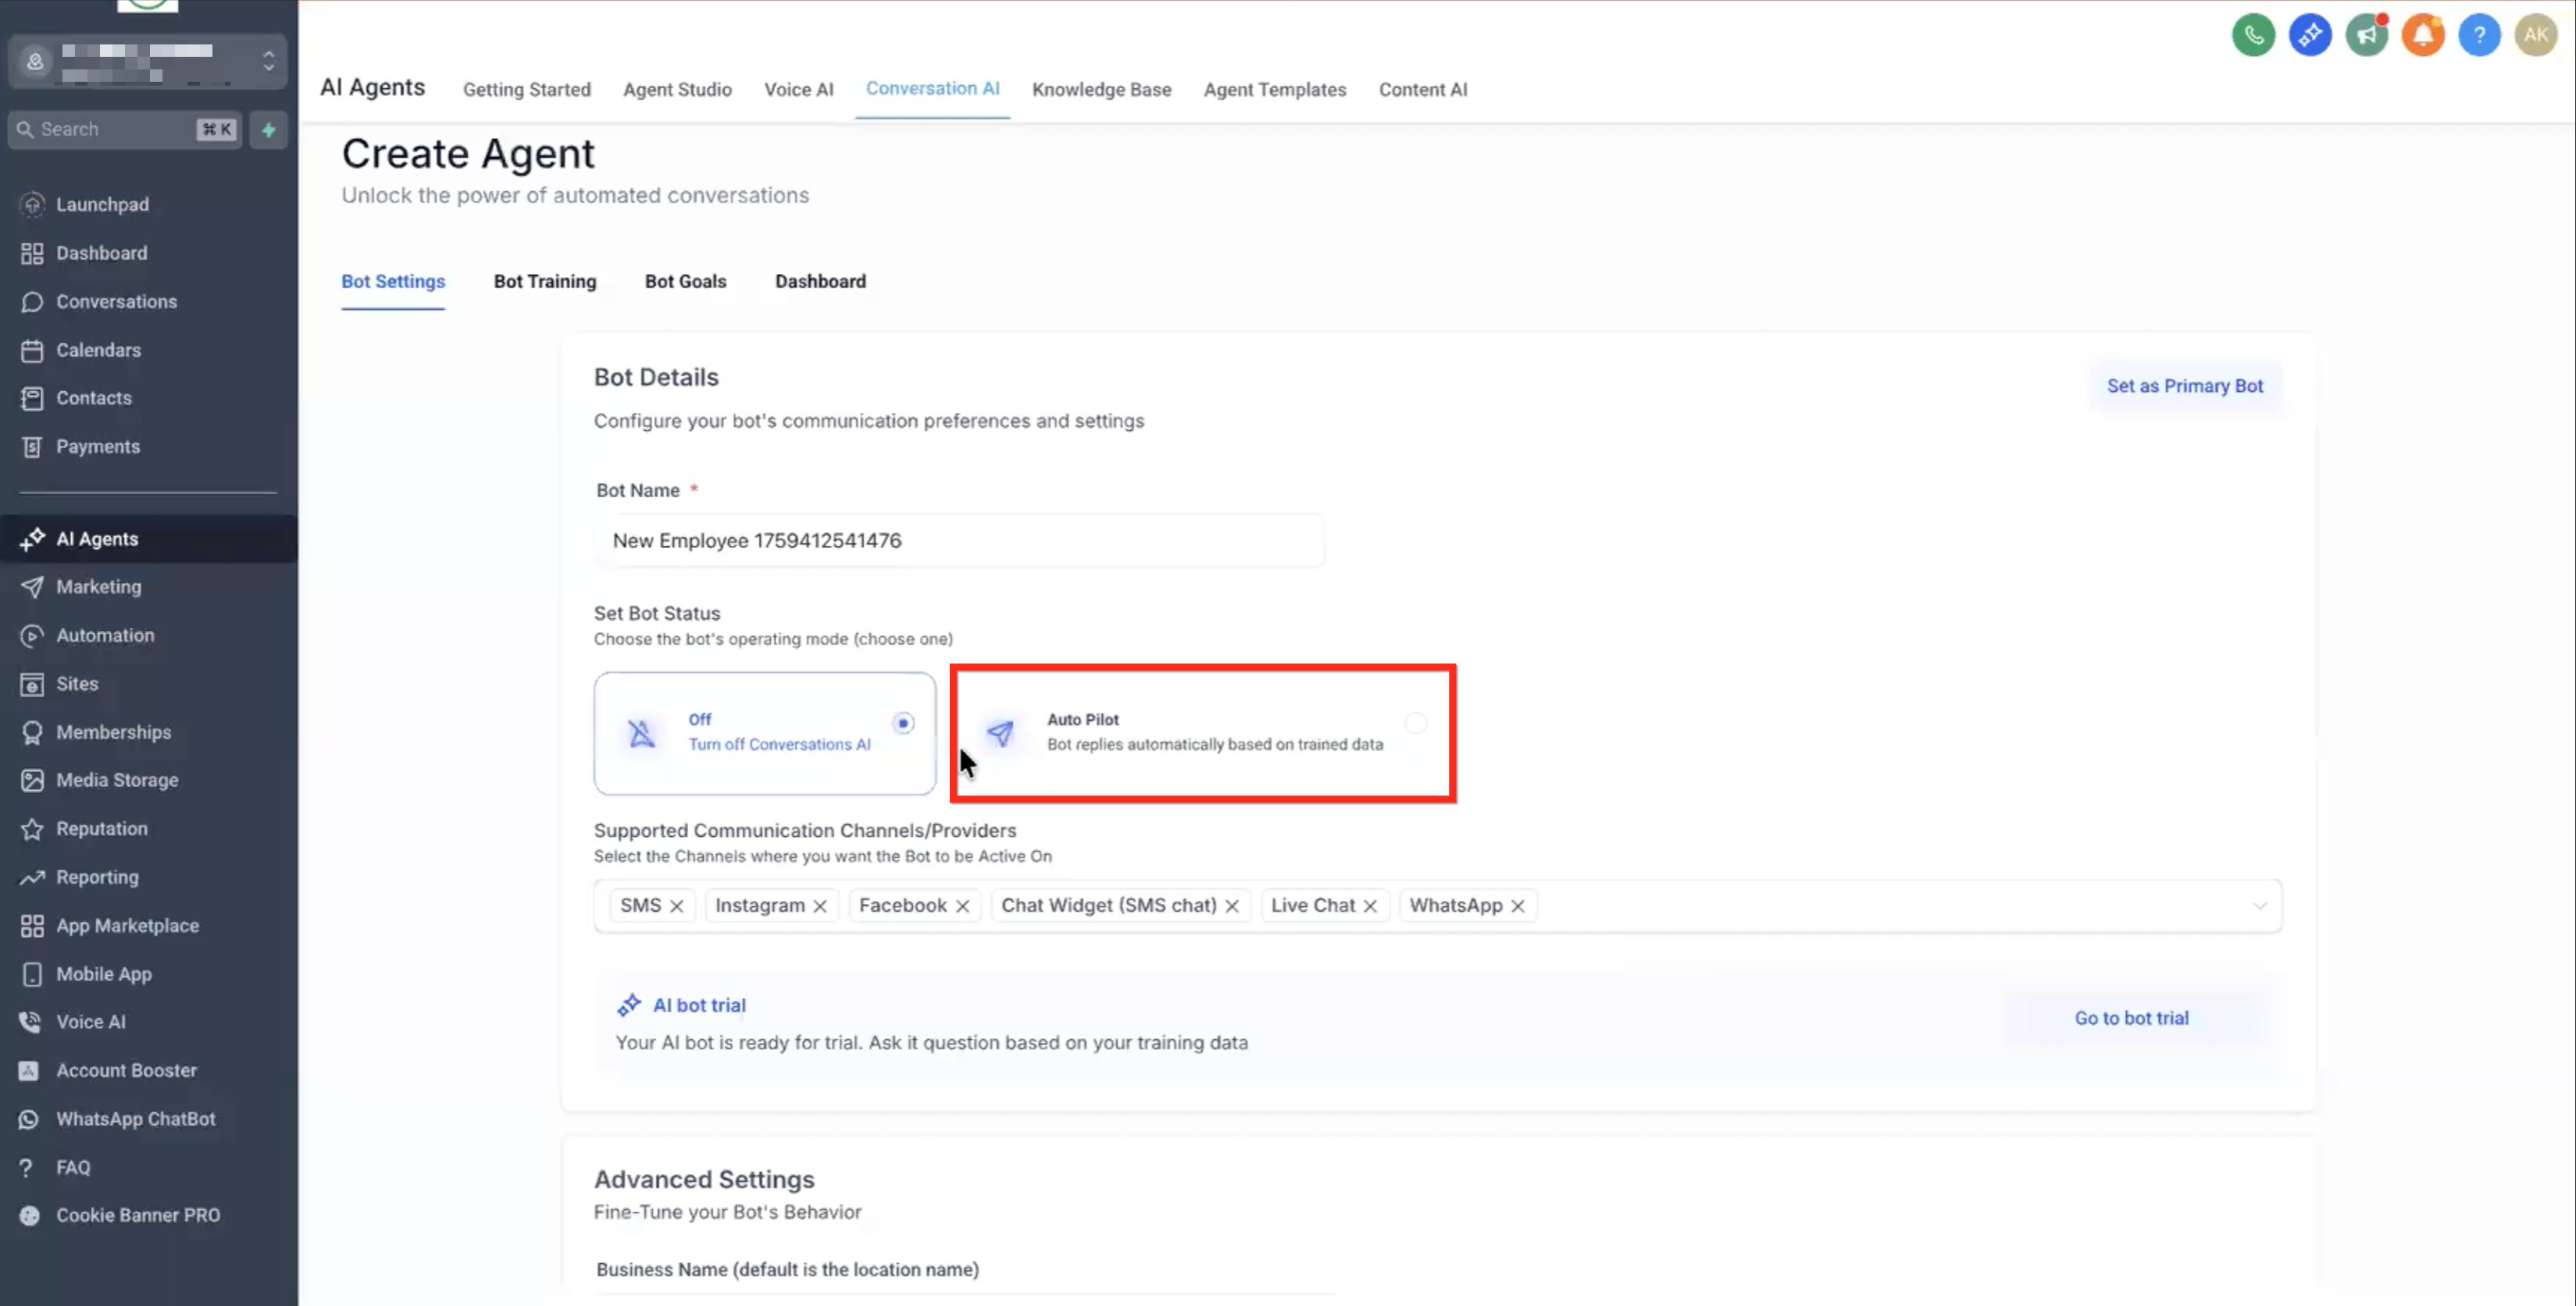Remove the Instagram channel tag
Image resolution: width=2576 pixels, height=1306 pixels.
coord(820,906)
